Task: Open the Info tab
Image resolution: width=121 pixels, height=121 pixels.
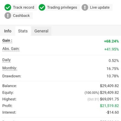Action: click(8, 31)
